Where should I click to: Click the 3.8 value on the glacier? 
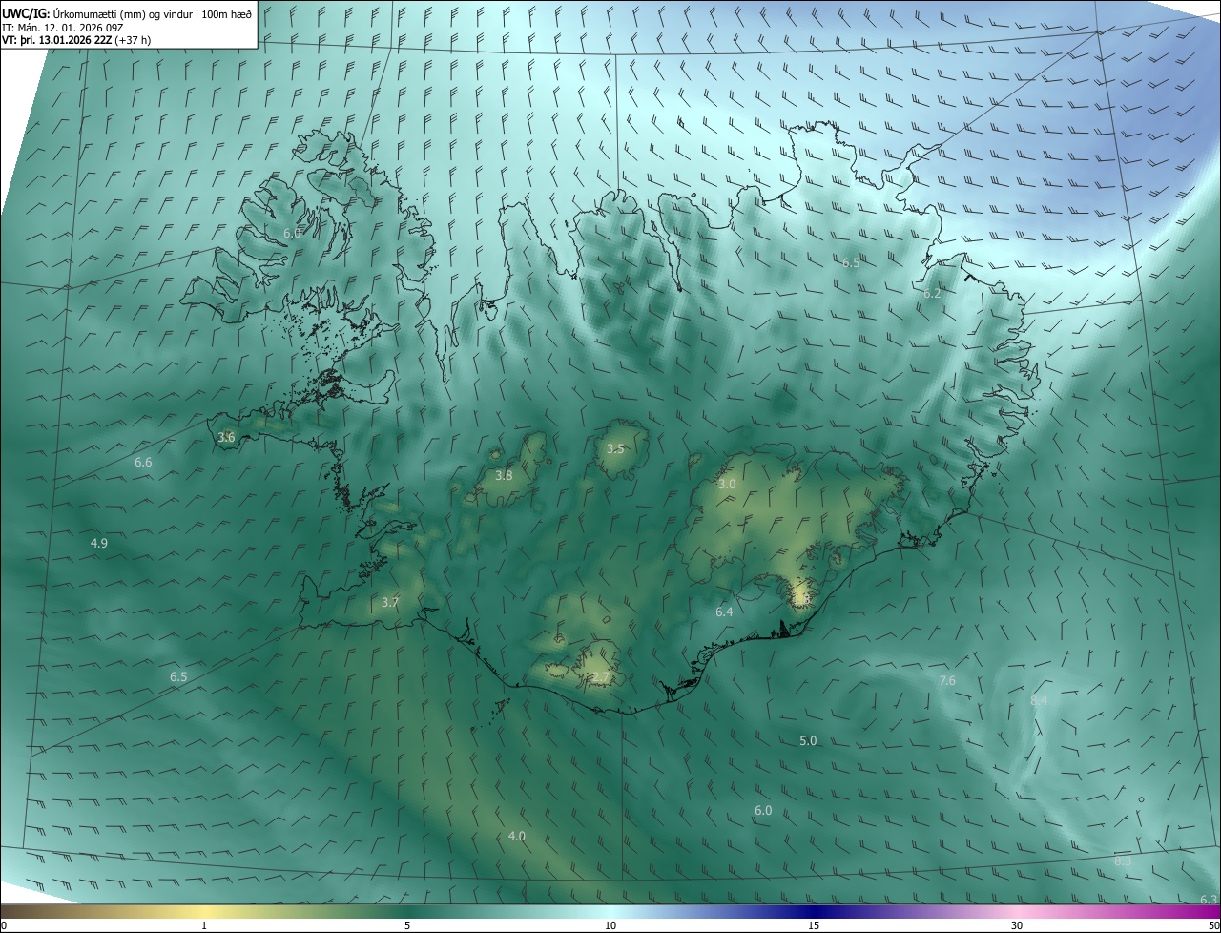click(x=504, y=475)
